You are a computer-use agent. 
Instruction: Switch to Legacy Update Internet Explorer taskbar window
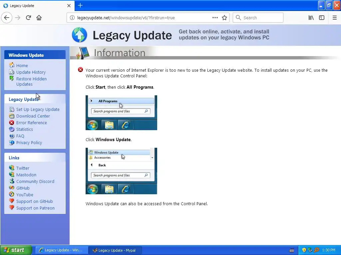coord(62,250)
